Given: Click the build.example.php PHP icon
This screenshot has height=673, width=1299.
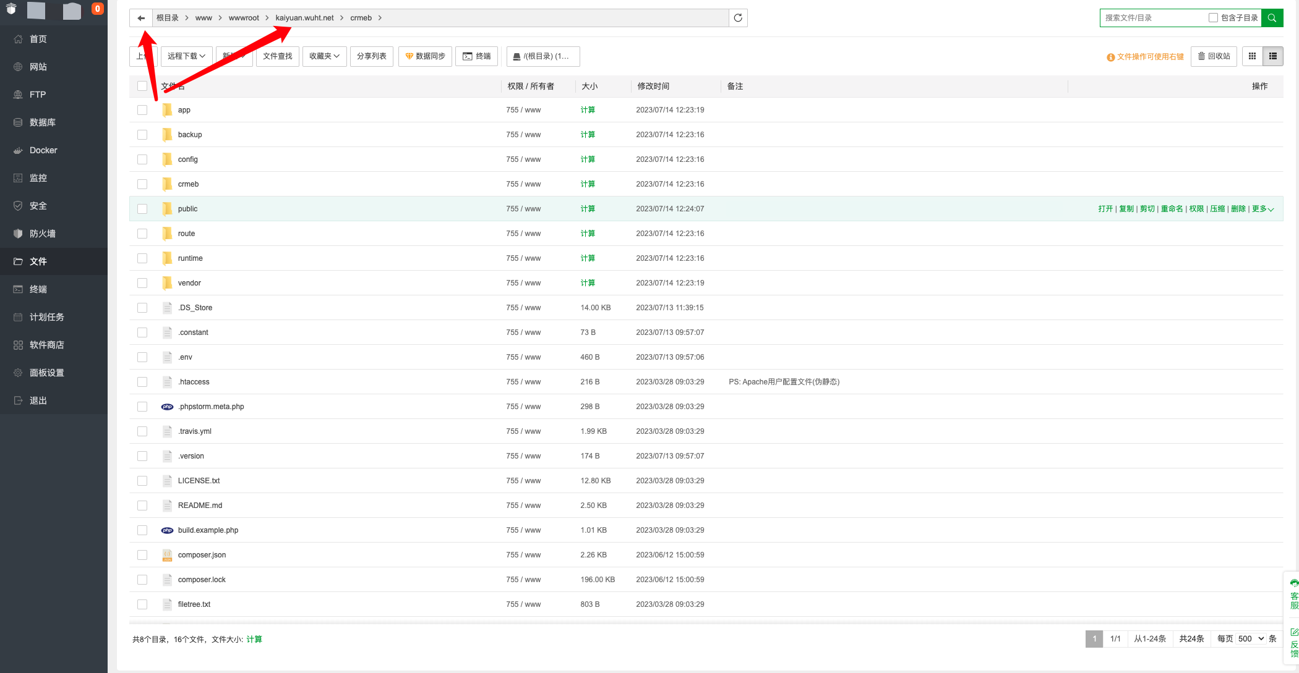Looking at the screenshot, I should [167, 530].
